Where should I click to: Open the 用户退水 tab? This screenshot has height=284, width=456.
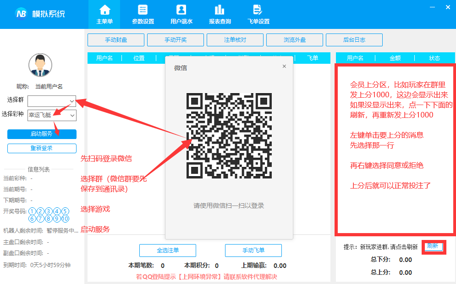[x=181, y=14]
